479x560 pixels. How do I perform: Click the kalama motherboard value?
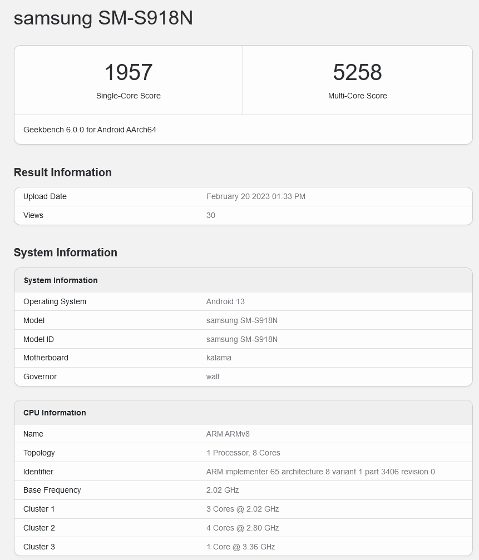[x=219, y=358]
